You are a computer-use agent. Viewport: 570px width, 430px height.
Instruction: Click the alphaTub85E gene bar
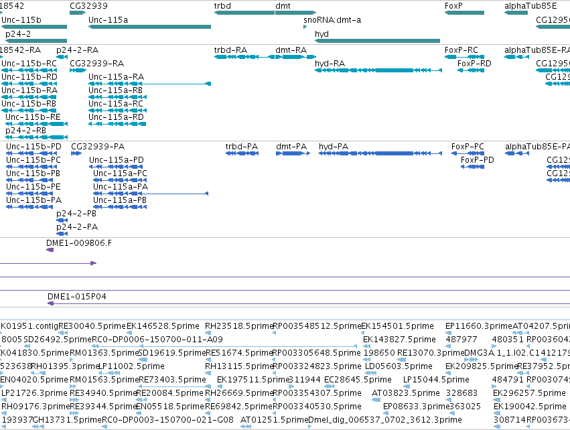516,13
